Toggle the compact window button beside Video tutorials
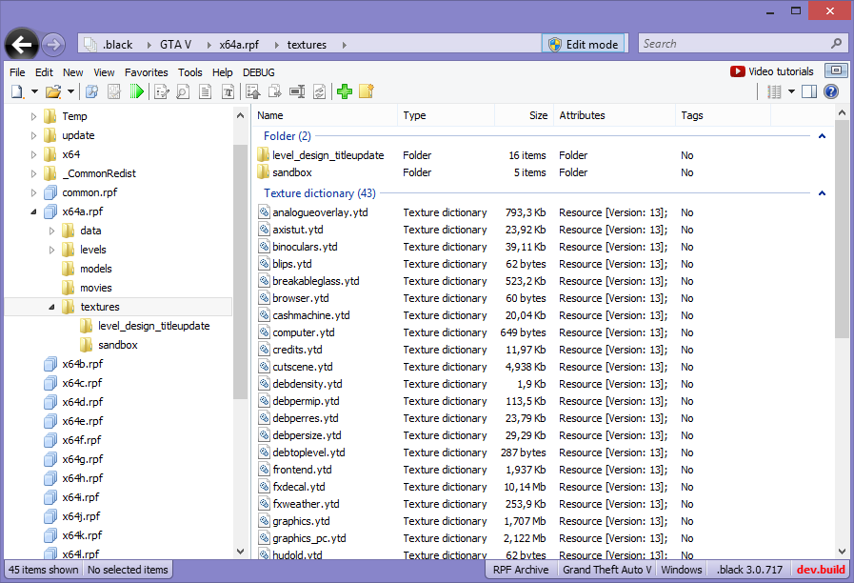This screenshot has height=583, width=854. point(835,71)
